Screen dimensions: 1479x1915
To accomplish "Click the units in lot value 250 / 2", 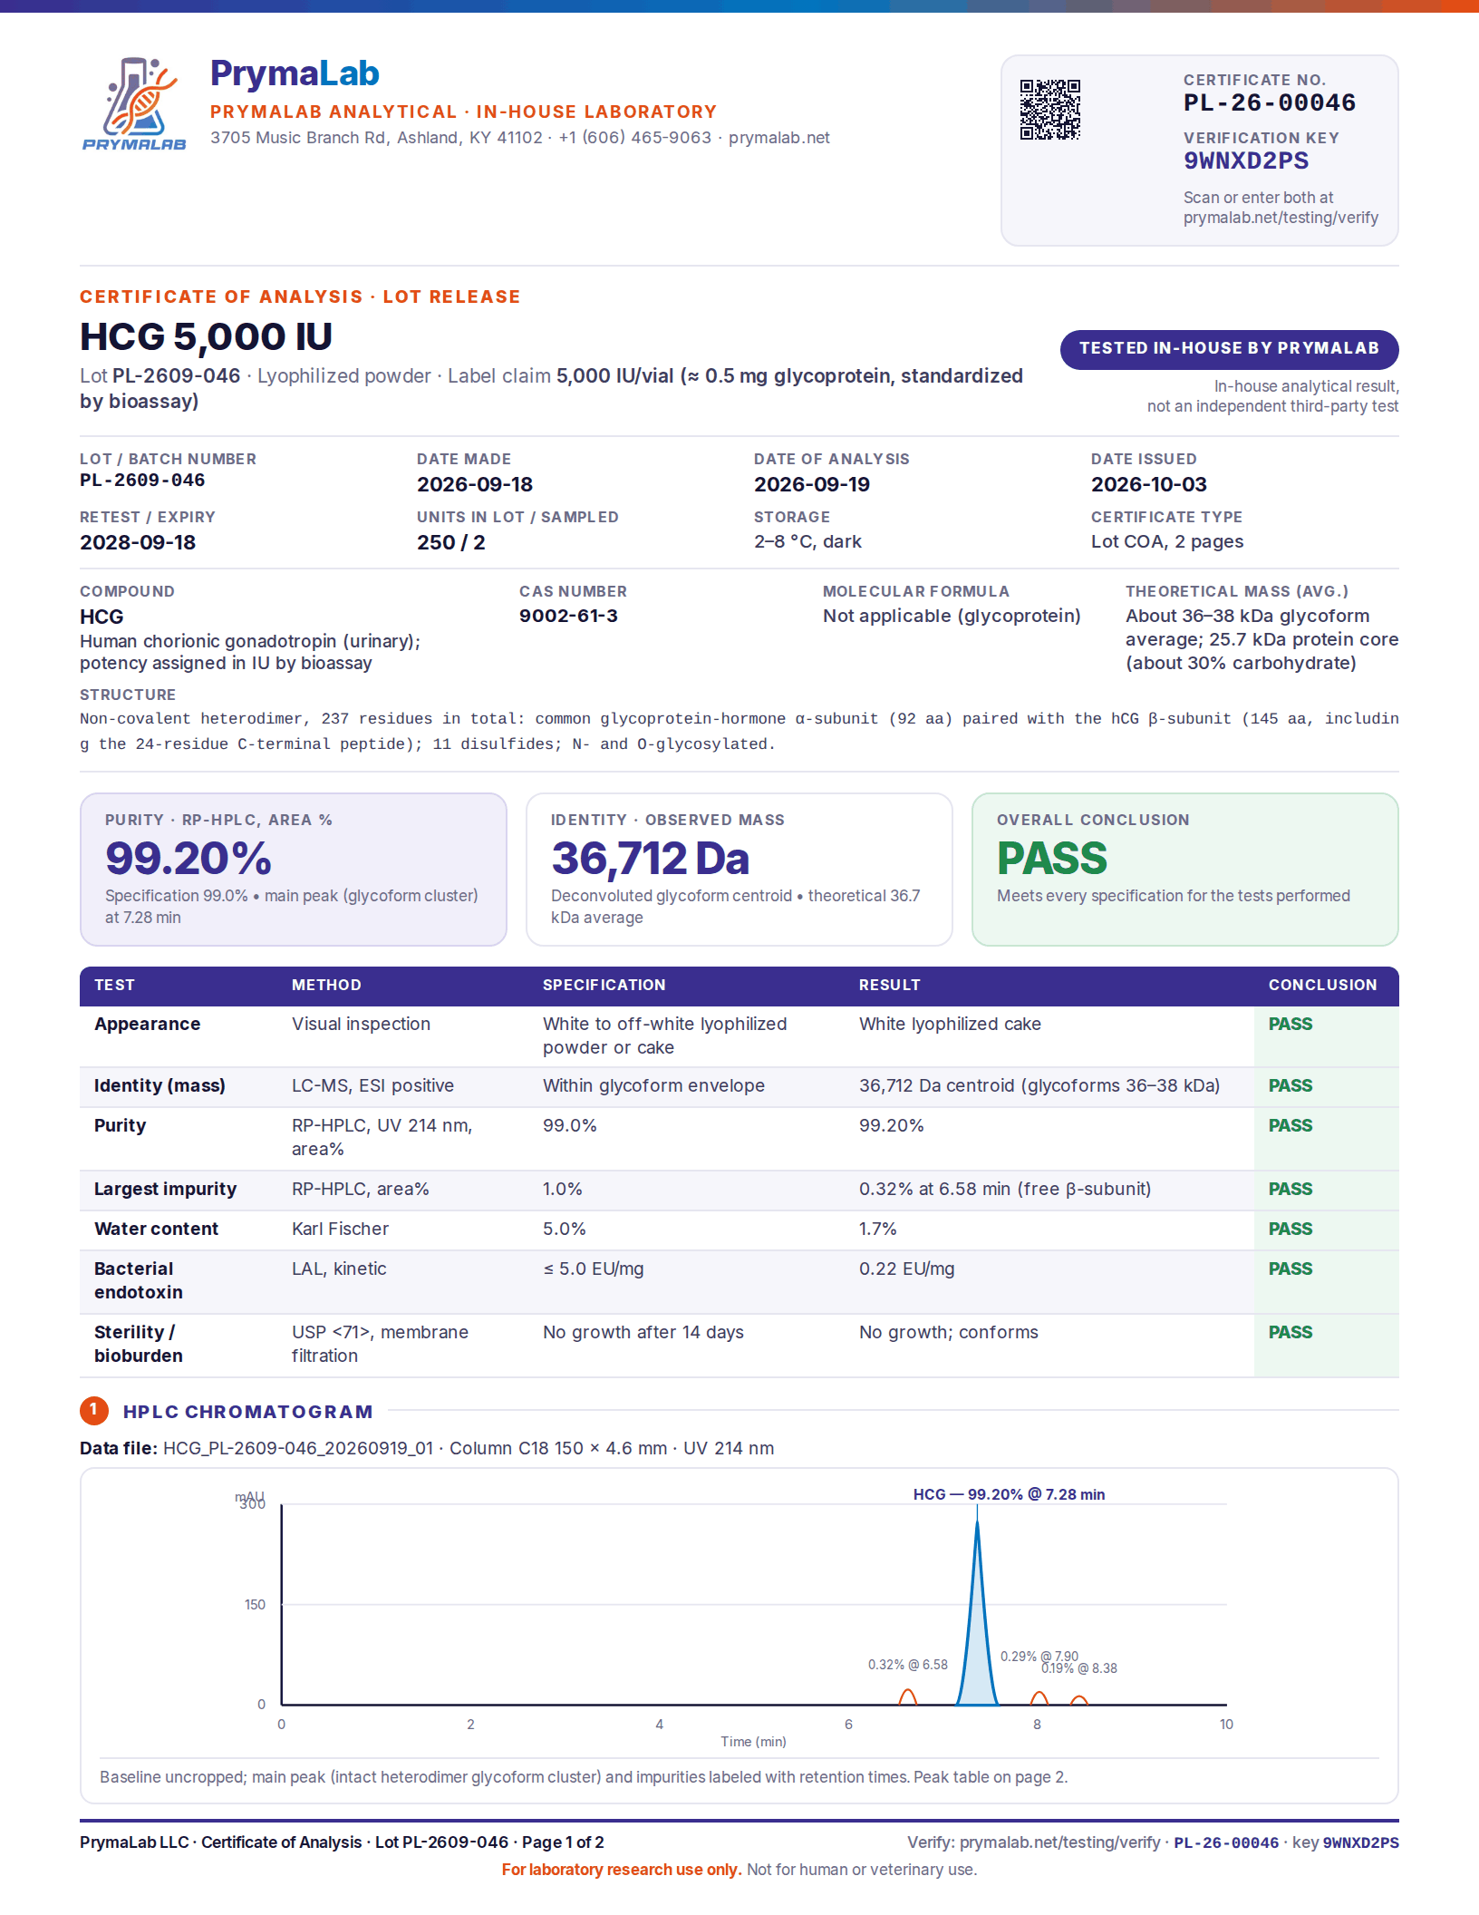I will tap(451, 542).
